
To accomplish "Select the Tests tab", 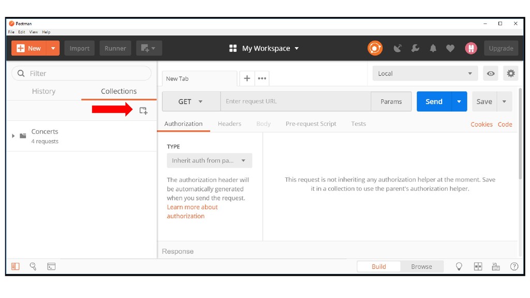I will point(358,124).
